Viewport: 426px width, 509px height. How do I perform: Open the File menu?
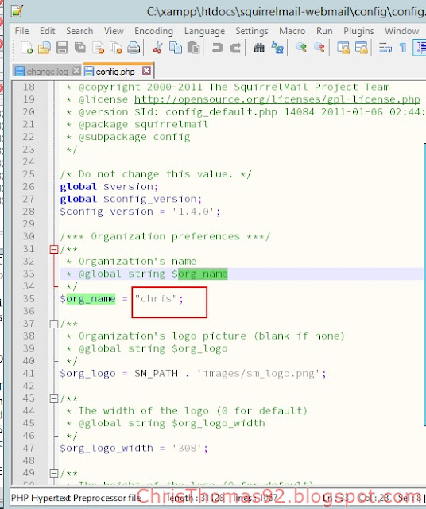point(21,31)
